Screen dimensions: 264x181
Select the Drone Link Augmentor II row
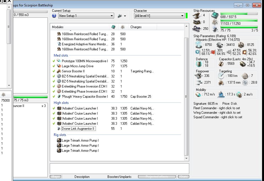click(x=117, y=129)
